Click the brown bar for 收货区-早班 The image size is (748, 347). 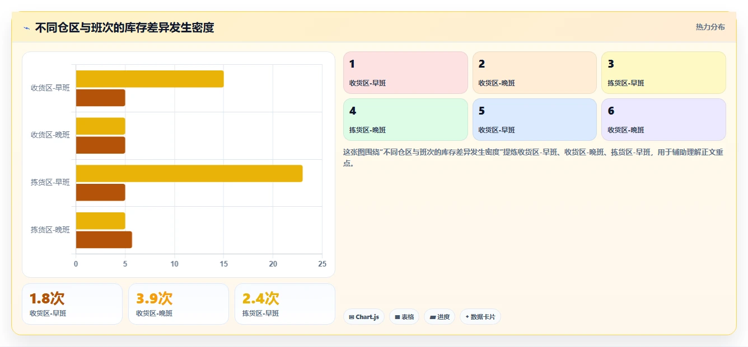[x=101, y=98]
